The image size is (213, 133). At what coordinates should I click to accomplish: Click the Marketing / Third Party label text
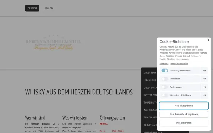coord(180,95)
